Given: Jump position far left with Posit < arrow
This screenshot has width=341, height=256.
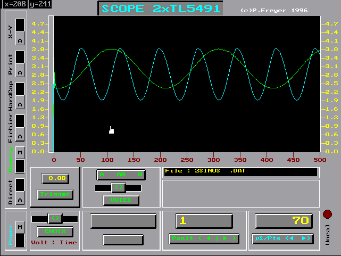Looking at the screenshot, I should (200, 238).
